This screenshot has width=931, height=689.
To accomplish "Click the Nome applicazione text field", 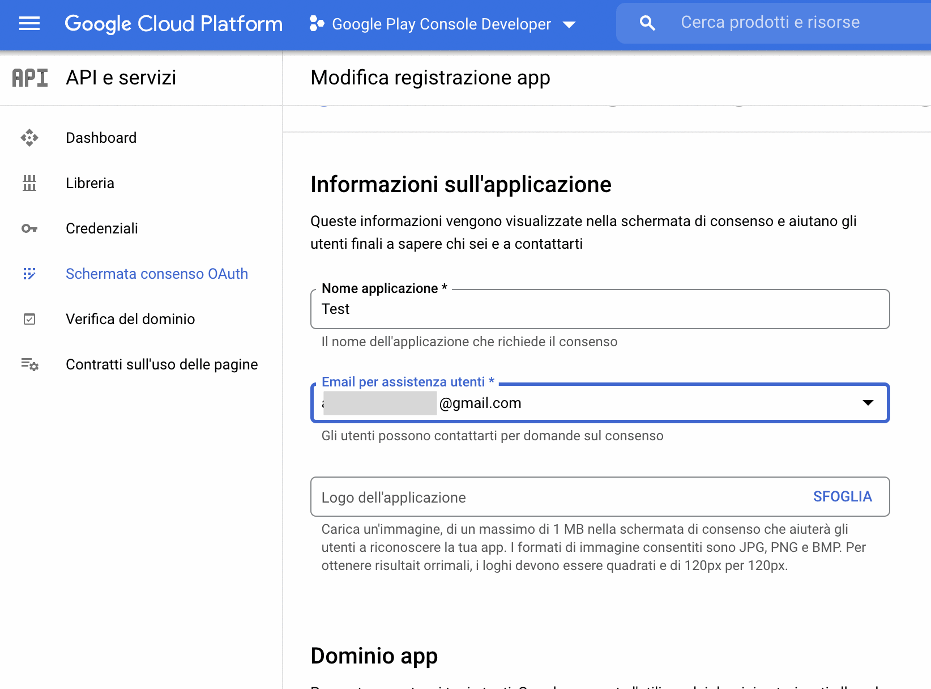I will (x=600, y=309).
